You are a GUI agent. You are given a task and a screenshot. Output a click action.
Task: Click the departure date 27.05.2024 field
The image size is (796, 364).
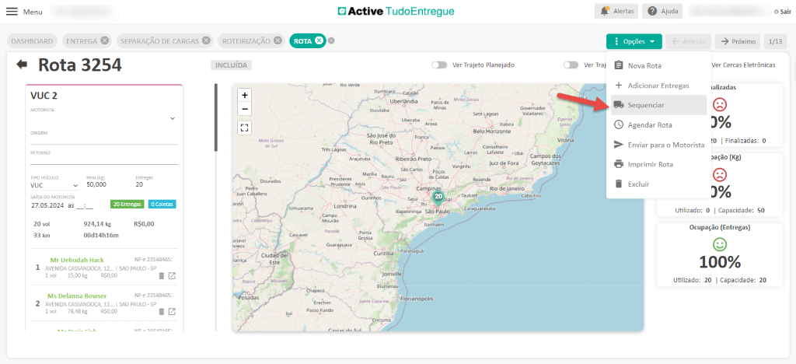point(47,205)
